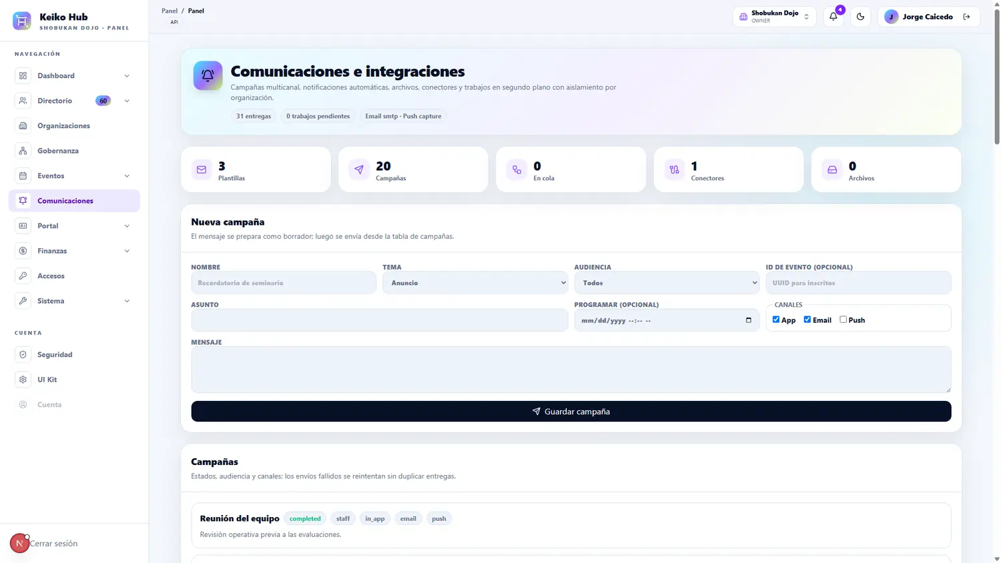Click the API badge under breadcrumb
Image resolution: width=1001 pixels, height=563 pixels.
pos(174,22)
